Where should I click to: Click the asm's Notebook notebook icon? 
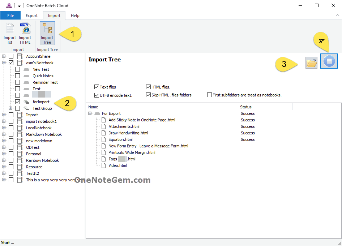pos(20,63)
